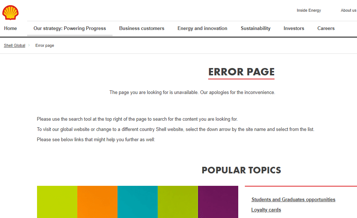Image resolution: width=357 pixels, height=218 pixels.
Task: Open the Home menu item
Action: (11, 29)
